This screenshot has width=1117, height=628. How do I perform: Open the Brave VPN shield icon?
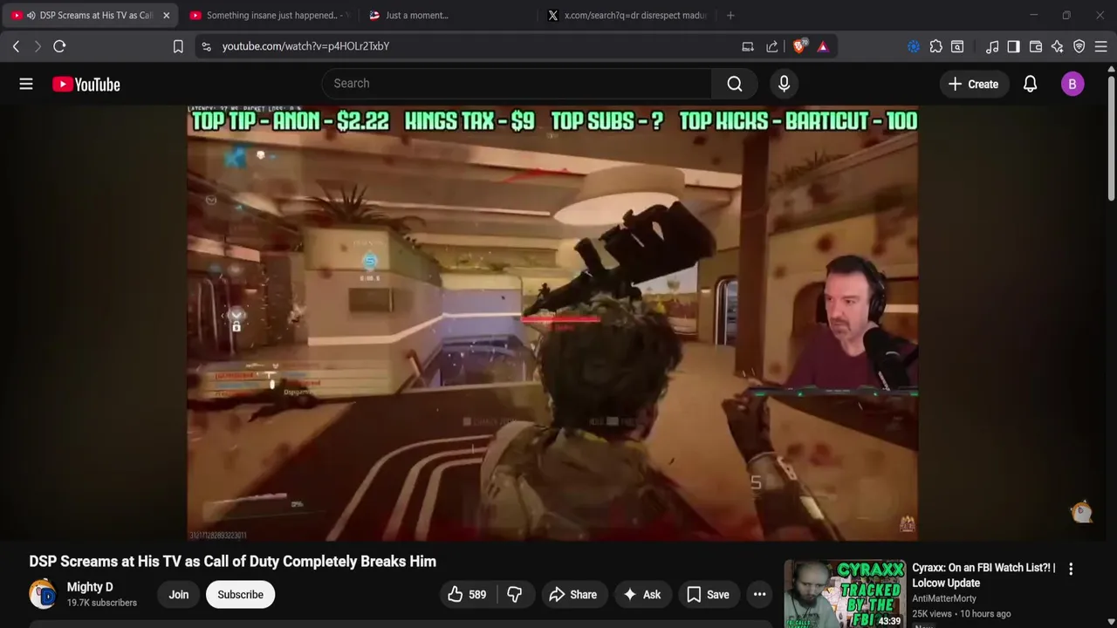coord(1079,46)
